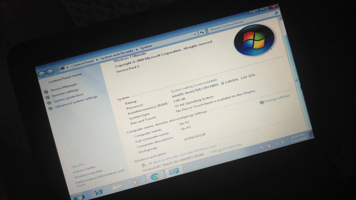Screen dimensions: 356x200
Task: Open Windows Media Player taskbar icon
Action: (x=135, y=182)
